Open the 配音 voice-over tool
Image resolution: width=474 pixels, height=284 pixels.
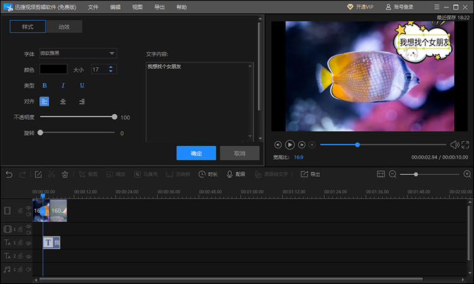click(236, 174)
